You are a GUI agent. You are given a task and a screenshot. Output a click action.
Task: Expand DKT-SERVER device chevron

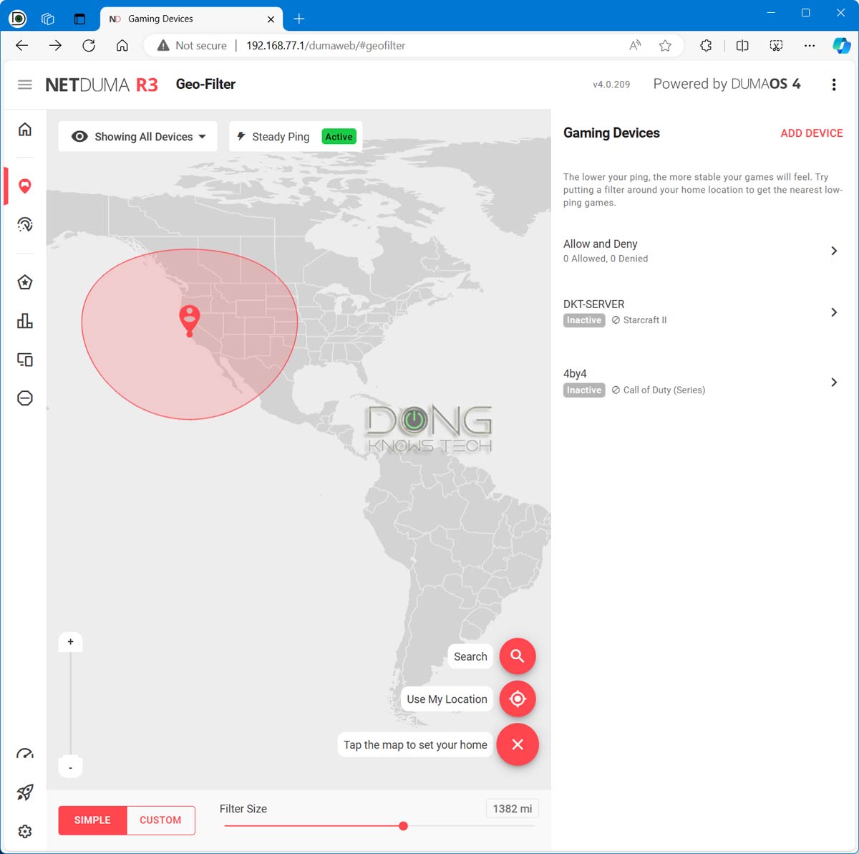coord(834,312)
